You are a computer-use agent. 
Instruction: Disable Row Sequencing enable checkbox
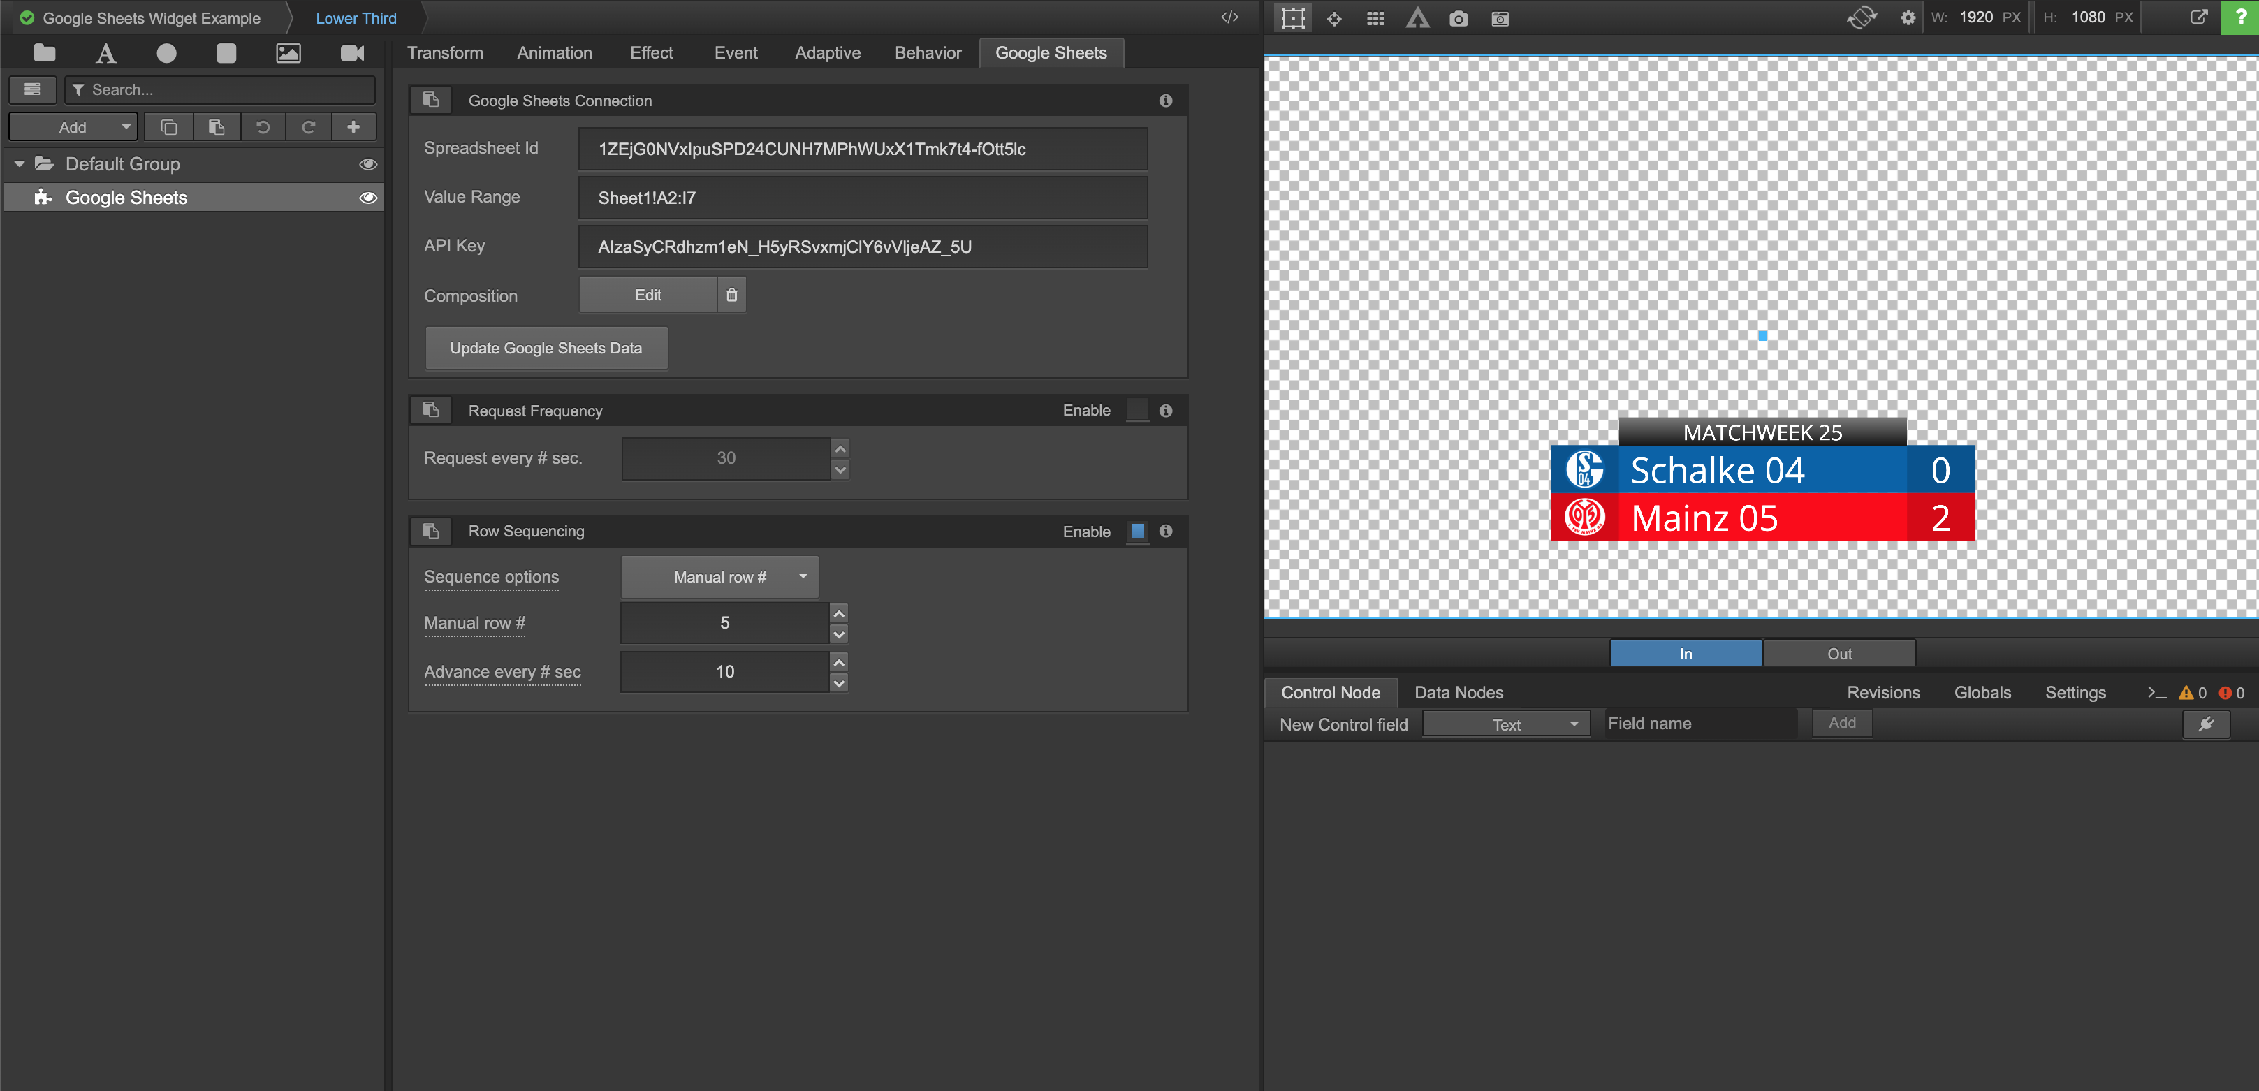1137,532
